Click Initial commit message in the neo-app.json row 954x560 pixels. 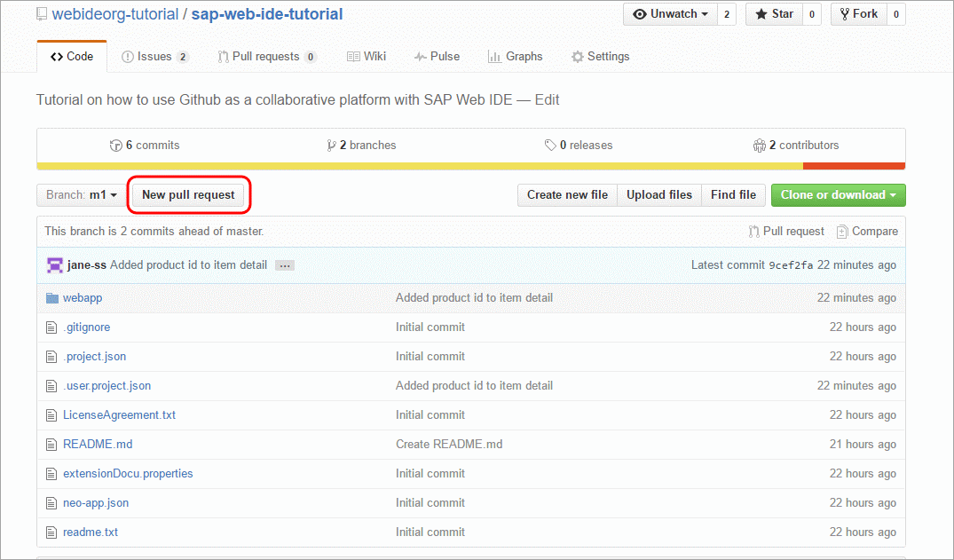[430, 503]
